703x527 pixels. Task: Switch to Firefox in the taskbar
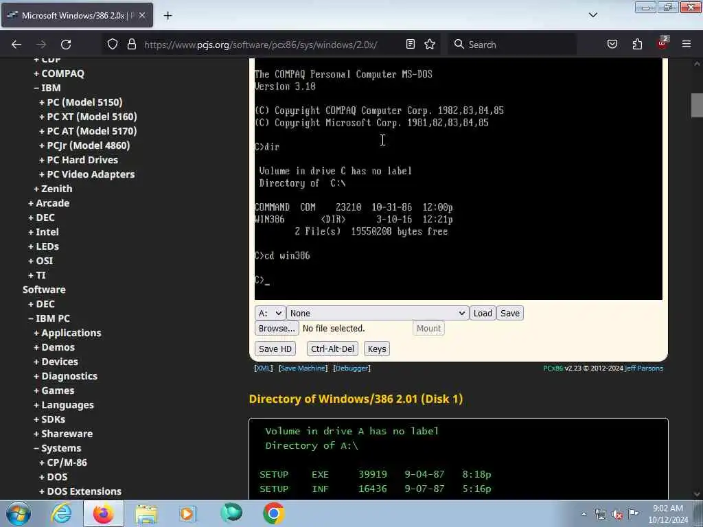point(104,513)
